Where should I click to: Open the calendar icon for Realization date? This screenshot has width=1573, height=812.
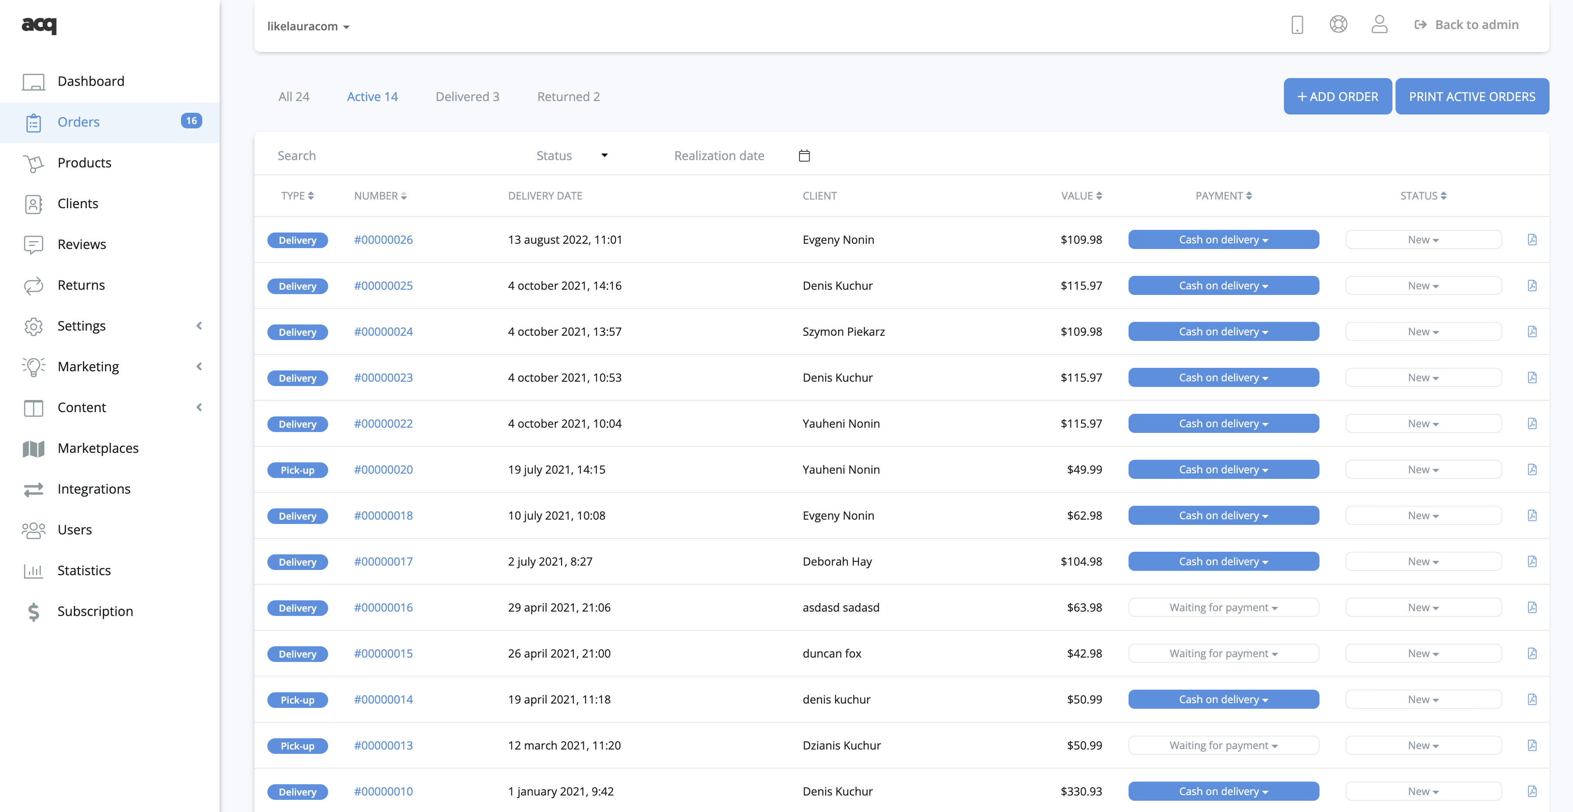pos(804,156)
